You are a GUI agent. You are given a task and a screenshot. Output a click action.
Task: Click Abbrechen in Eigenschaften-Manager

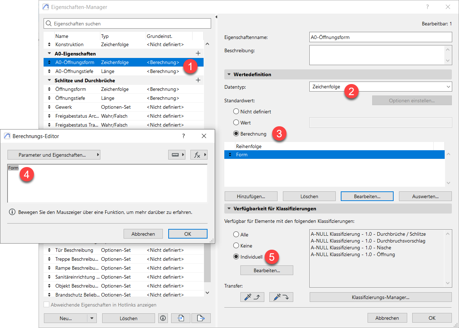[387, 318]
